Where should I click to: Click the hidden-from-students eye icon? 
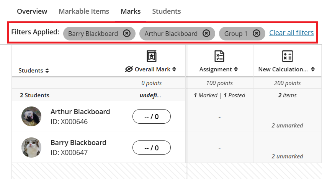[129, 69]
